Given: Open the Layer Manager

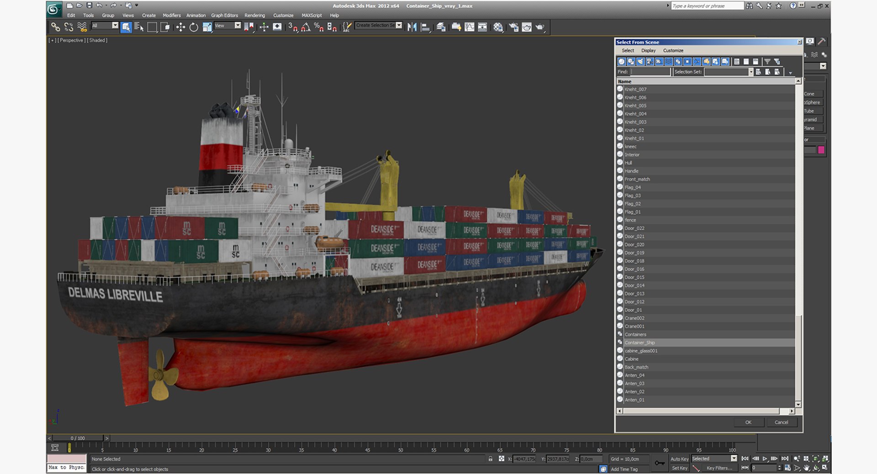Looking at the screenshot, I should click(x=441, y=27).
